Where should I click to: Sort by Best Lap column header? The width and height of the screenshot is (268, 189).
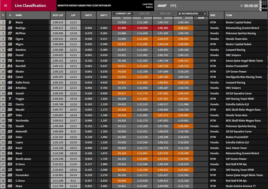tap(58, 15)
